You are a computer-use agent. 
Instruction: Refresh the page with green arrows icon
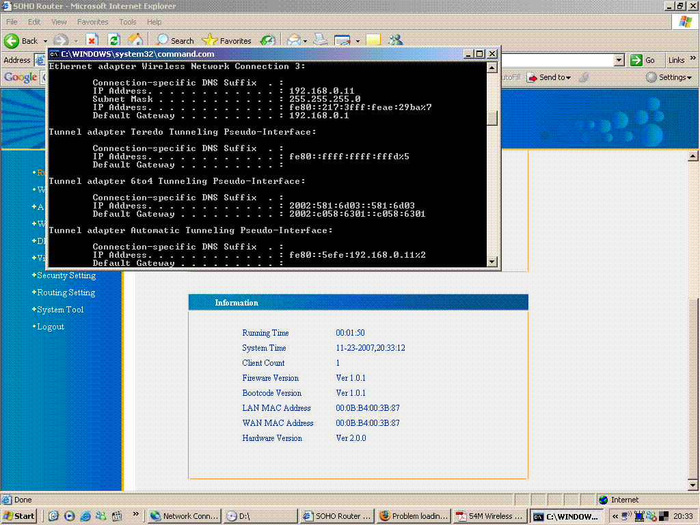tap(114, 40)
